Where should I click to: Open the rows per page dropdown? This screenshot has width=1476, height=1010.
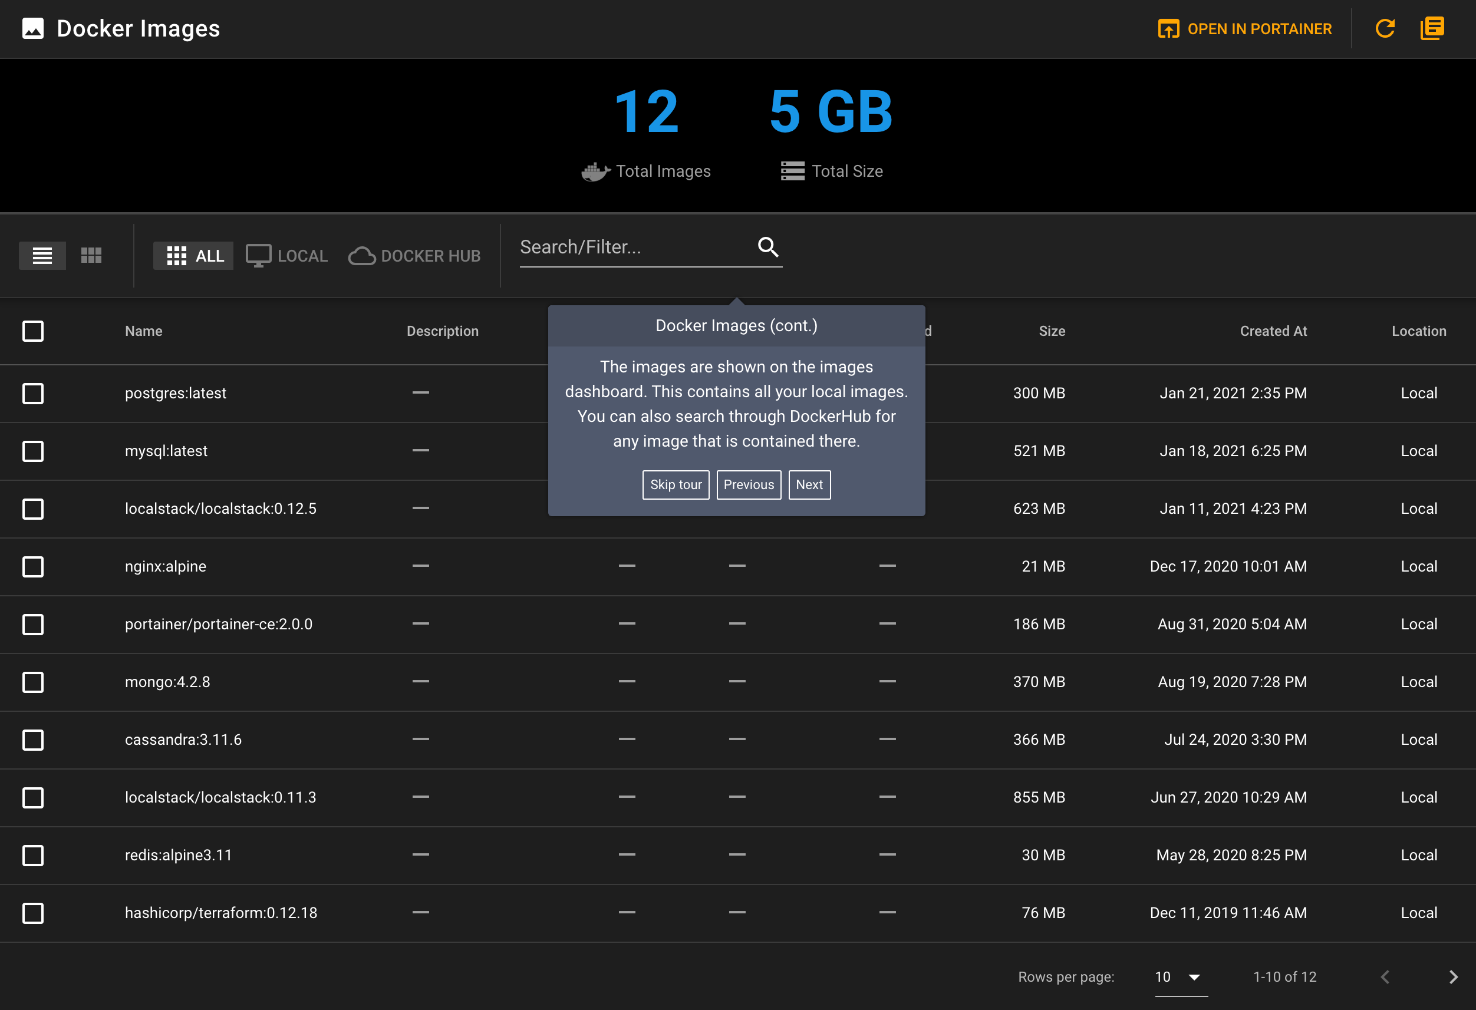click(x=1181, y=978)
